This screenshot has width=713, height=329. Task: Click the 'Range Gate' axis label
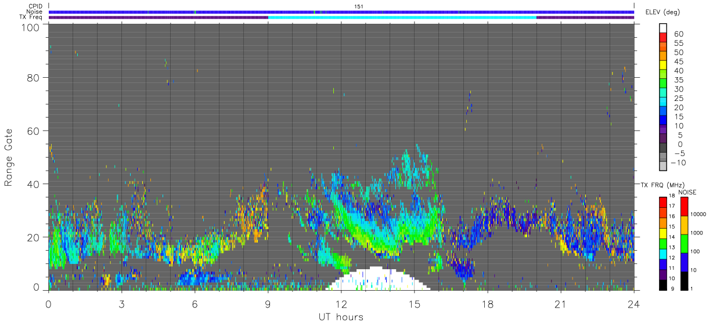(x=9, y=157)
